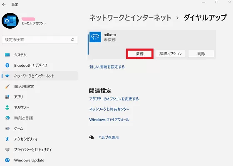Open ネットワークと共有センター link

point(109,109)
